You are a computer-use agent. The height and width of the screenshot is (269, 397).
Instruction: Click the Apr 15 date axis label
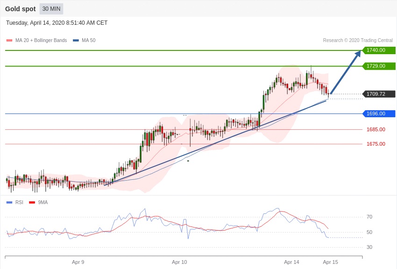[330, 262]
